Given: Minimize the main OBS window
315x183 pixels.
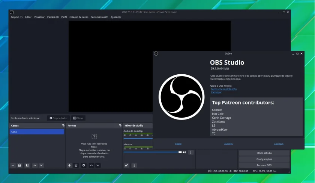Looking at the screenshot, I should tap(279, 12).
